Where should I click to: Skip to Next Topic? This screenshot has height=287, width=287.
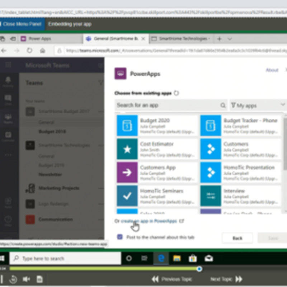coord(226,279)
